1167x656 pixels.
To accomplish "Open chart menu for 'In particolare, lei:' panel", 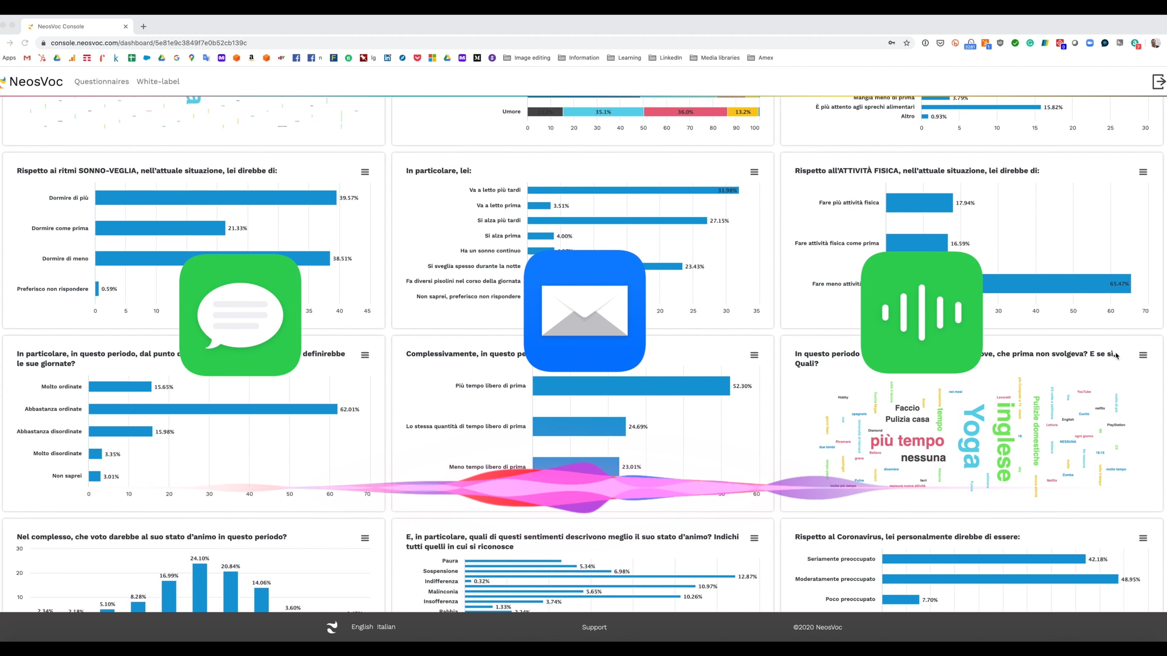I will (754, 172).
